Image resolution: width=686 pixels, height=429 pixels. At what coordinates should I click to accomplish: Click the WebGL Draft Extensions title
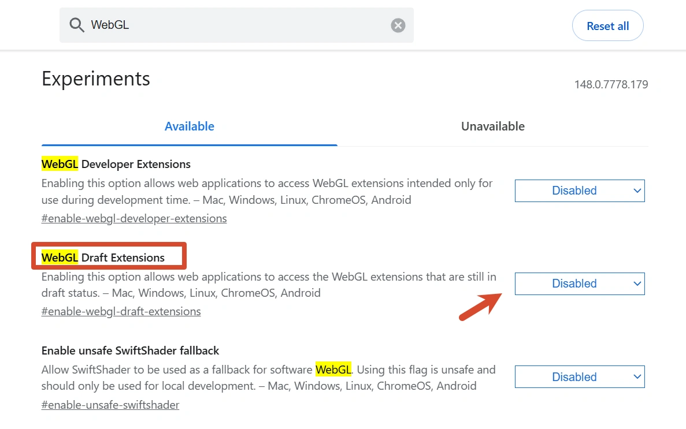point(103,258)
